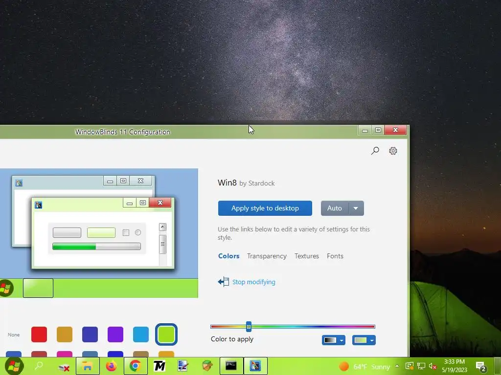The height and width of the screenshot is (375, 501).
Task: Click the security tray icon
Action: 410,366
